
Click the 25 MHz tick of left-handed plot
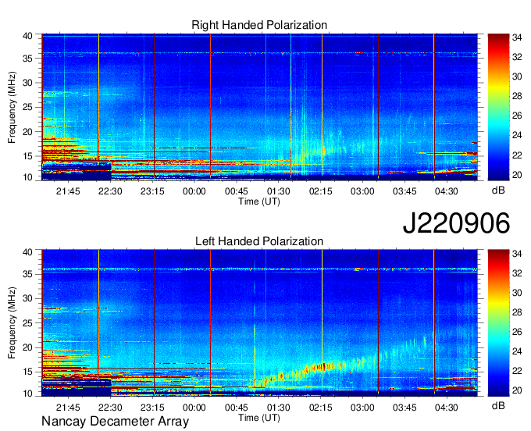click(x=28, y=323)
